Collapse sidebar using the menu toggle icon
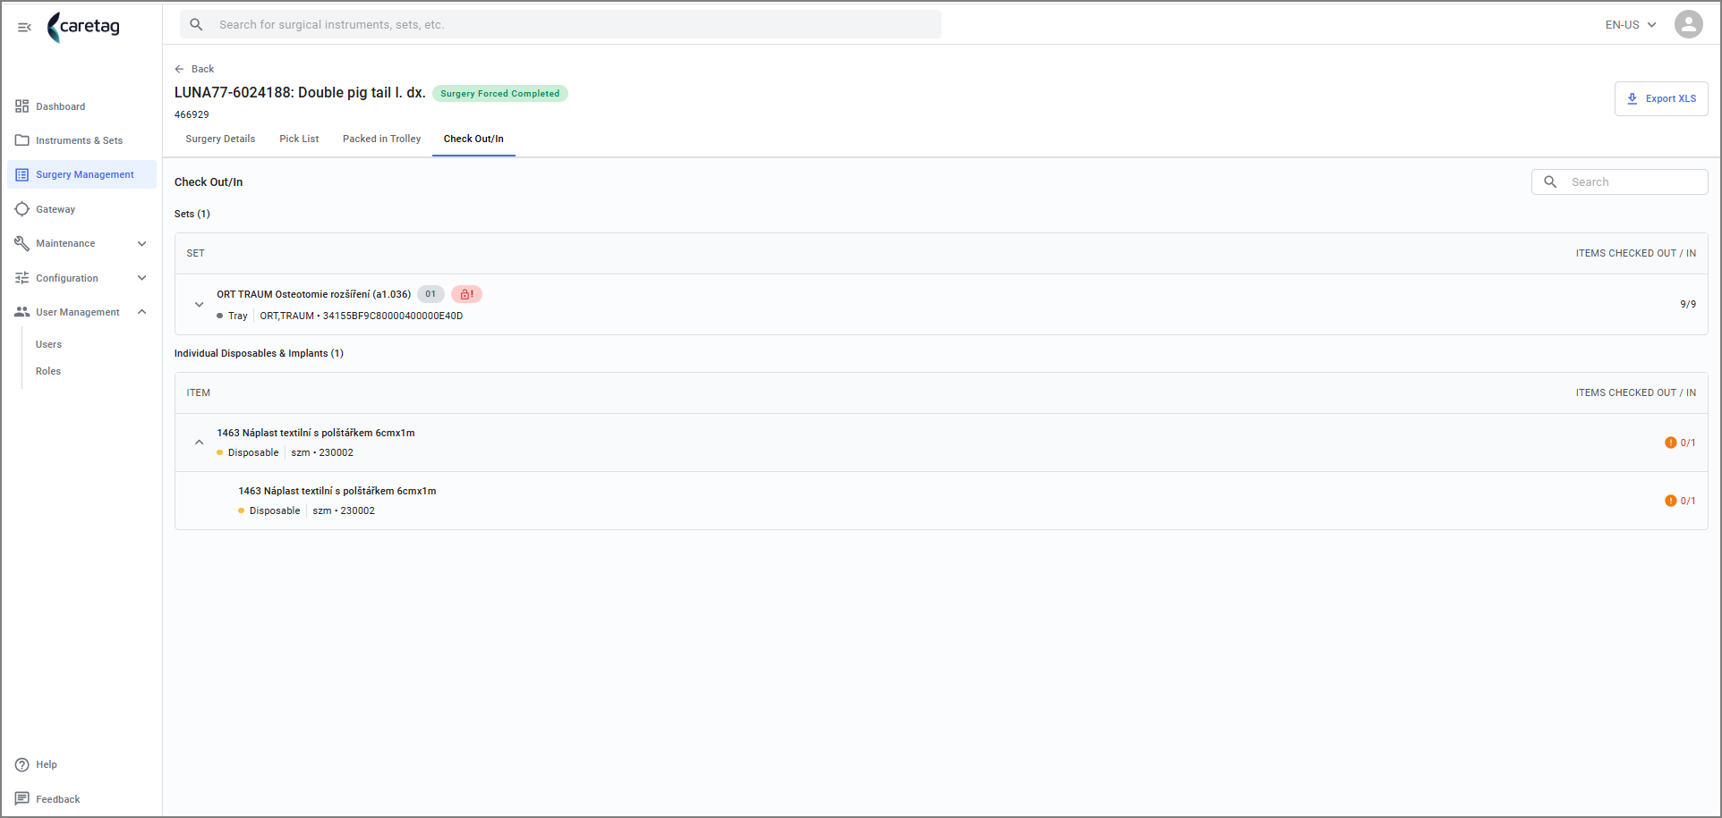The height and width of the screenshot is (818, 1722). point(24,28)
